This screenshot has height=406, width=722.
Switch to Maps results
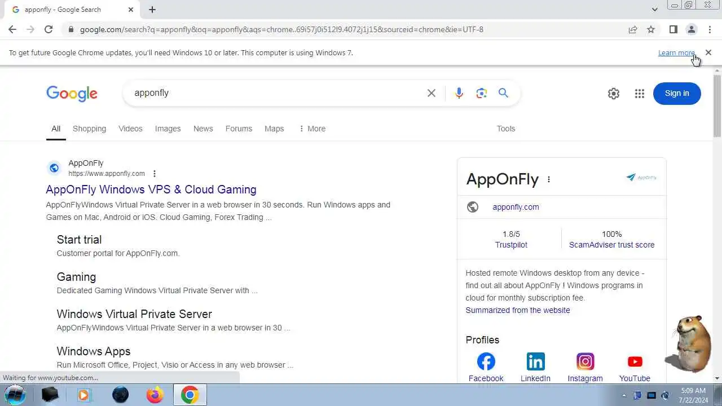(x=274, y=129)
